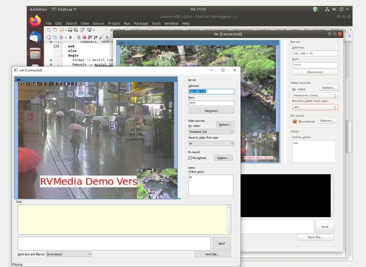Open the Project menu
Image resolution: width=366 pixels, height=267 pixels.
(x=114, y=23)
